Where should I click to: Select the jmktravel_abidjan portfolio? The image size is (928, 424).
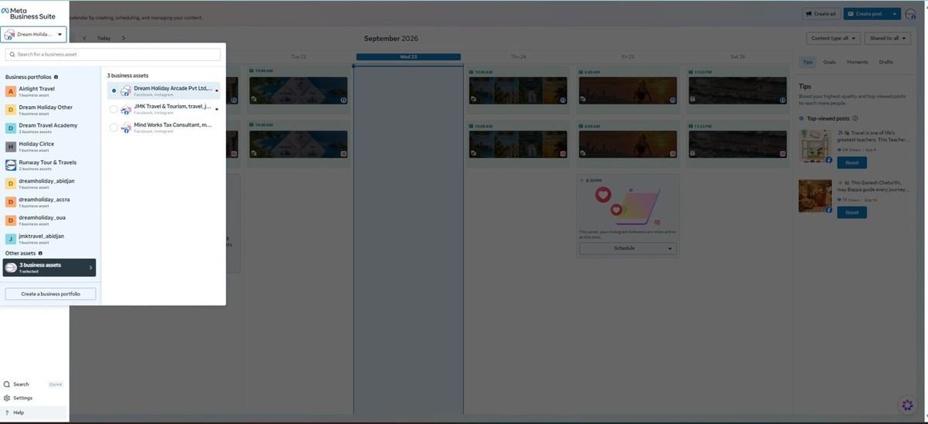pyautogui.click(x=51, y=238)
